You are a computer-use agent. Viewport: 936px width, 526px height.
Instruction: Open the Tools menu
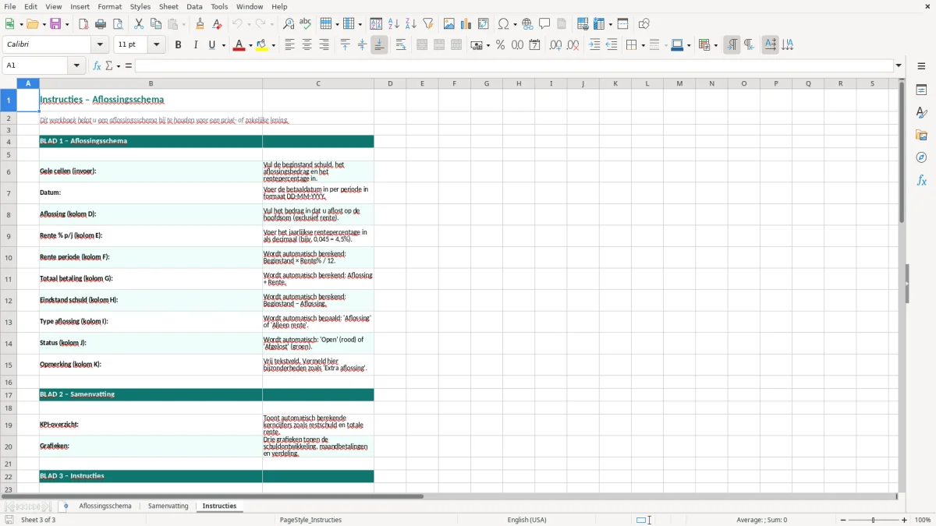[x=219, y=6]
